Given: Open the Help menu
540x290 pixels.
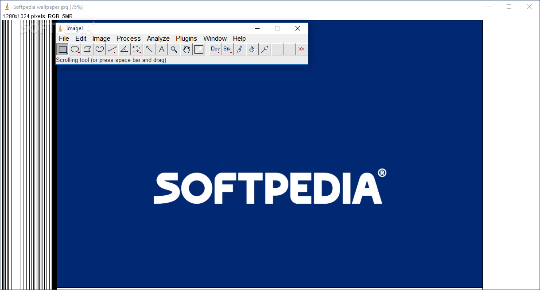Looking at the screenshot, I should pos(239,39).
